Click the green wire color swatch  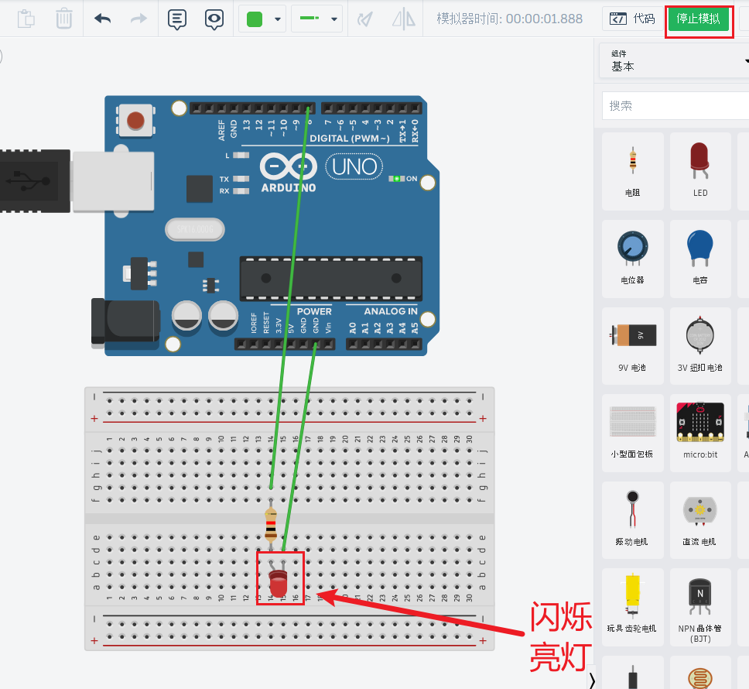(x=254, y=19)
